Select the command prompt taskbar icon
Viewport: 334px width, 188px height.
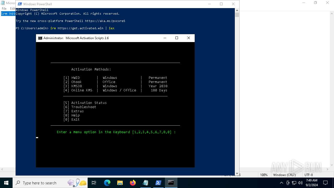tap(171, 183)
